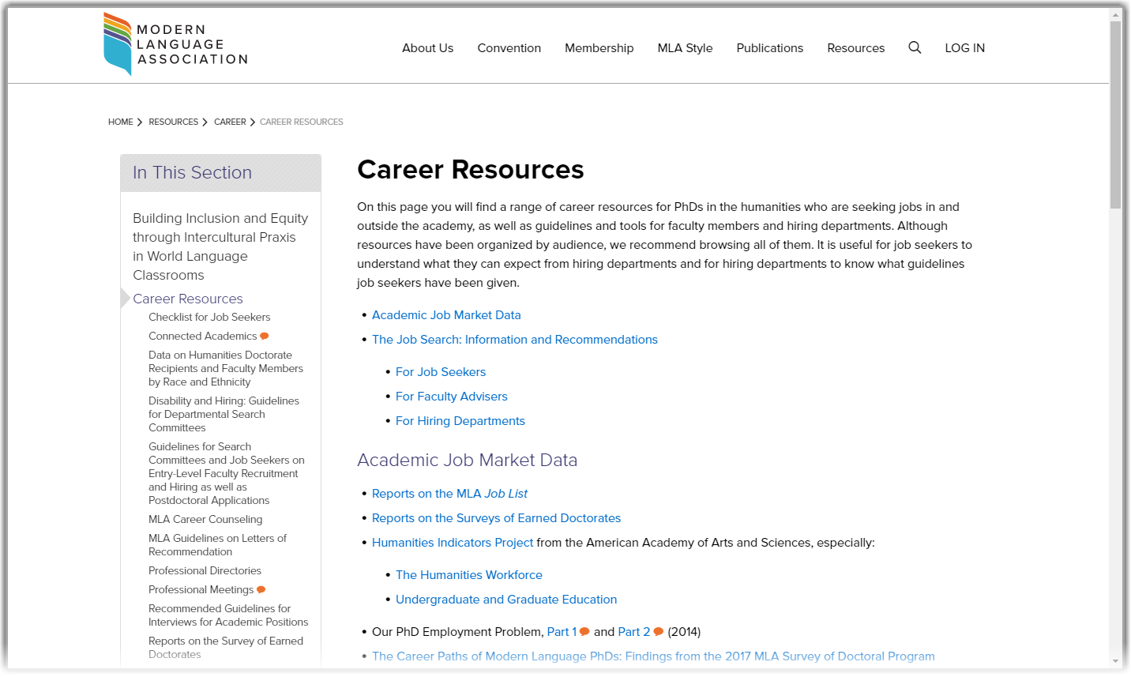Open Professional Directories link
This screenshot has width=1131, height=677.
[205, 571]
